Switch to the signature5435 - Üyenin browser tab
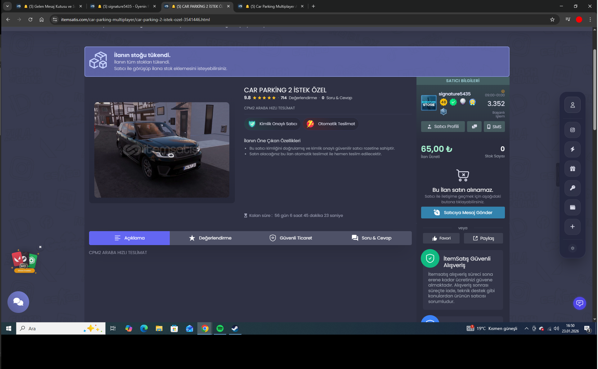598x369 pixels. [x=124, y=6]
